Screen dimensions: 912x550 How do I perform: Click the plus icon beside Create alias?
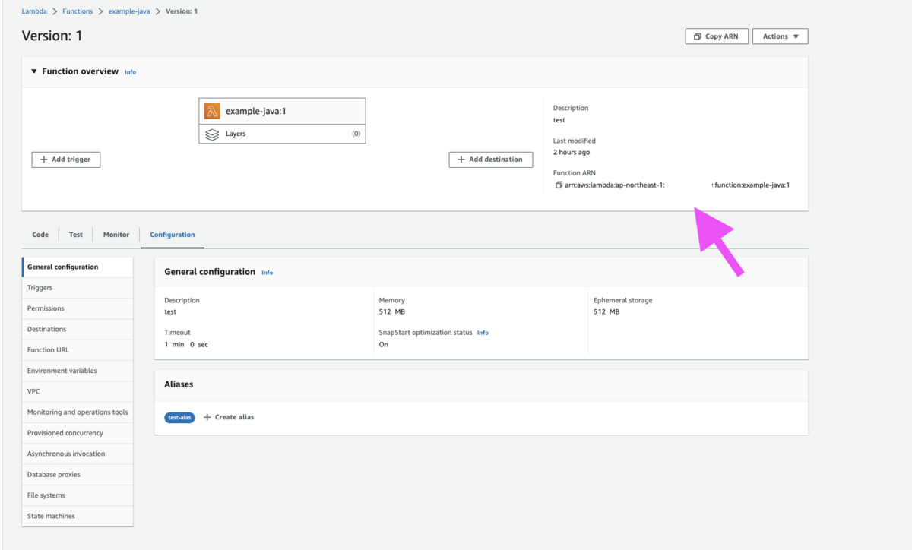pyautogui.click(x=207, y=416)
